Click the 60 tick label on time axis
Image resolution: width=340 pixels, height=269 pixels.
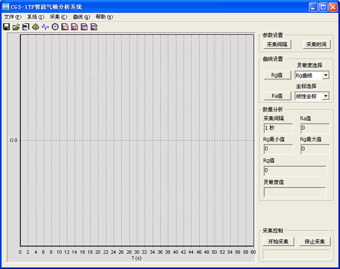click(x=253, y=252)
